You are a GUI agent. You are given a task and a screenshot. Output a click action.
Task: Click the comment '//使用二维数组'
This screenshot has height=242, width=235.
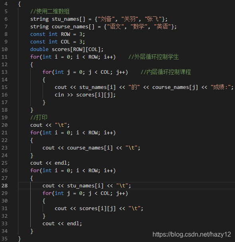click(50, 12)
